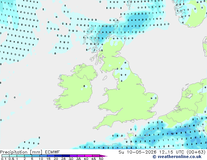Select the 10–15 mm legend color swatch
This screenshot has height=160, width=207.
[43, 156]
